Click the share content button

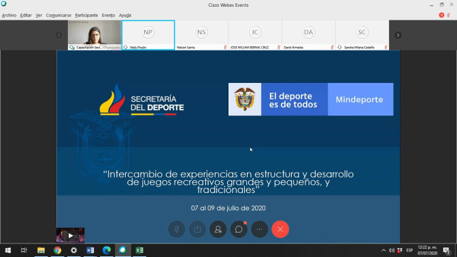[x=197, y=229]
